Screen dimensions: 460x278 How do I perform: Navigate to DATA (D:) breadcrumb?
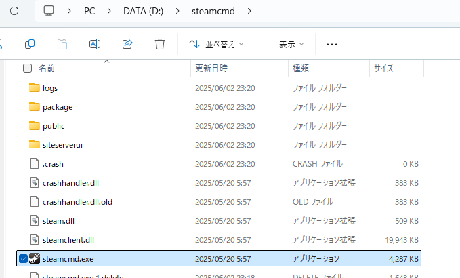[x=143, y=11]
